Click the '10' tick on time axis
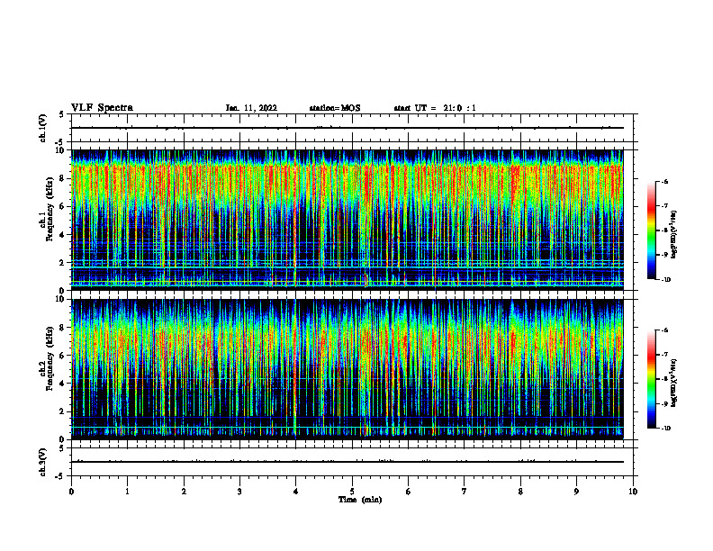Screen dimensions: 713x551 point(633,492)
